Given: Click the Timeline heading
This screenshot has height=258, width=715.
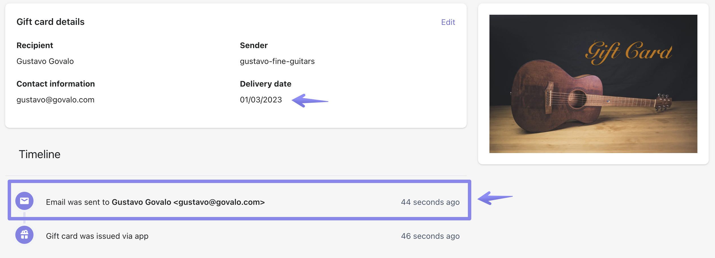Looking at the screenshot, I should [x=39, y=154].
